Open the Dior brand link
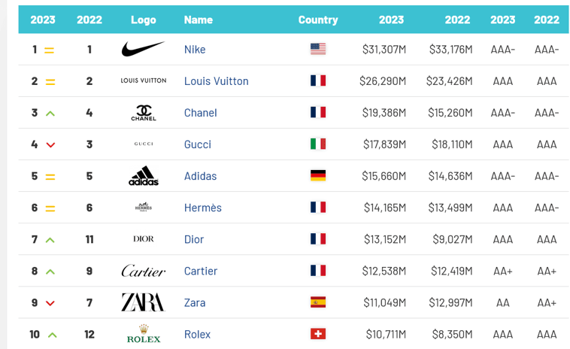570x349 pixels. [194, 239]
